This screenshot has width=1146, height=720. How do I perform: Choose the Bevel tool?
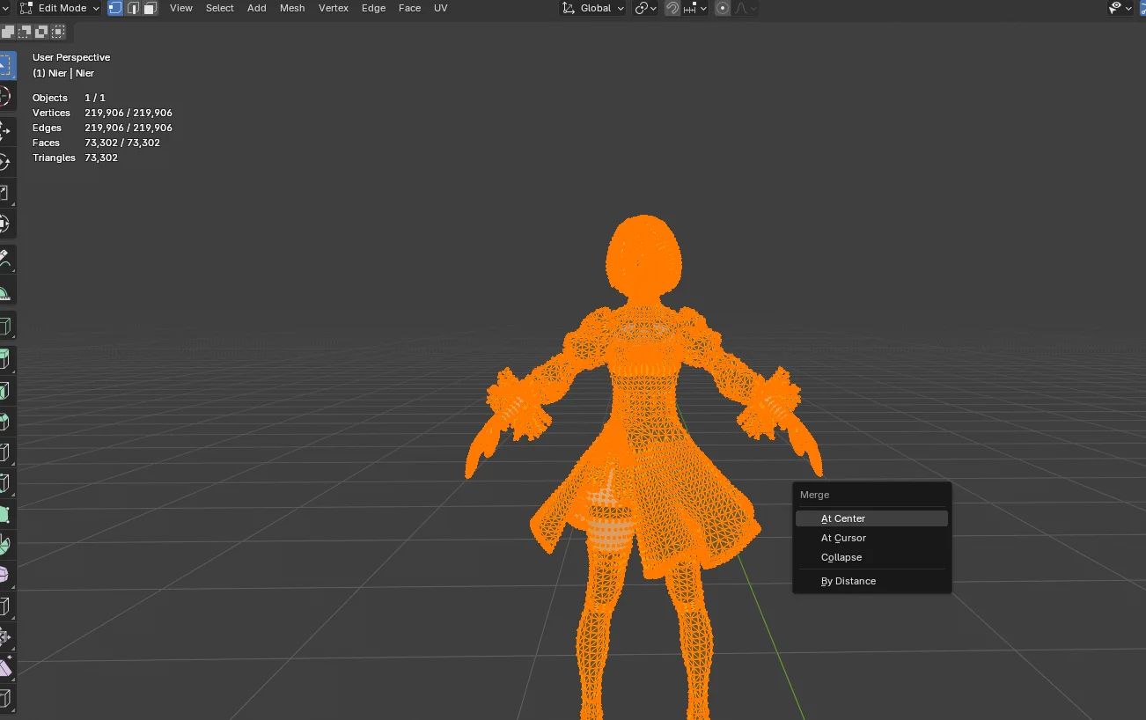[6, 421]
